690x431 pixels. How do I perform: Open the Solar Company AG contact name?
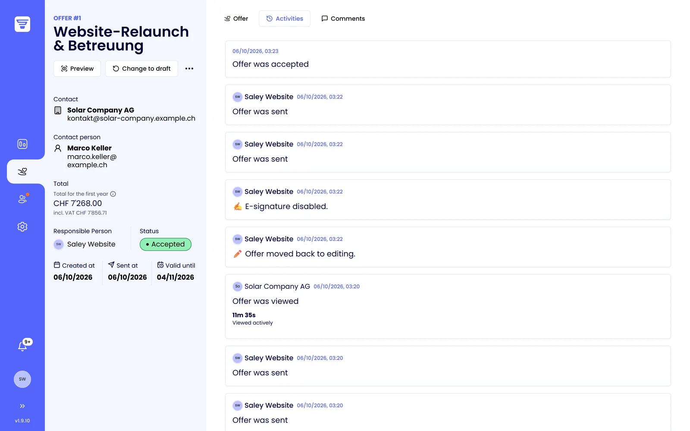pos(101,110)
